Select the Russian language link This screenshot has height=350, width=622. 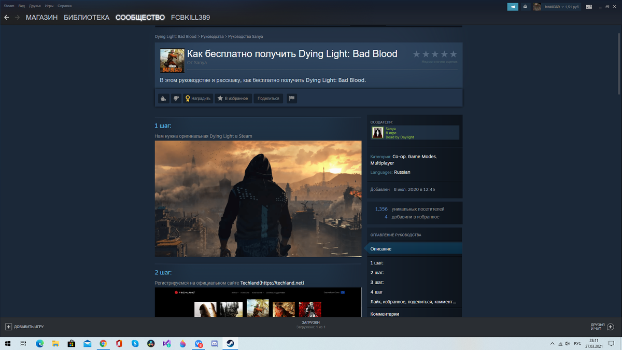coord(402,172)
